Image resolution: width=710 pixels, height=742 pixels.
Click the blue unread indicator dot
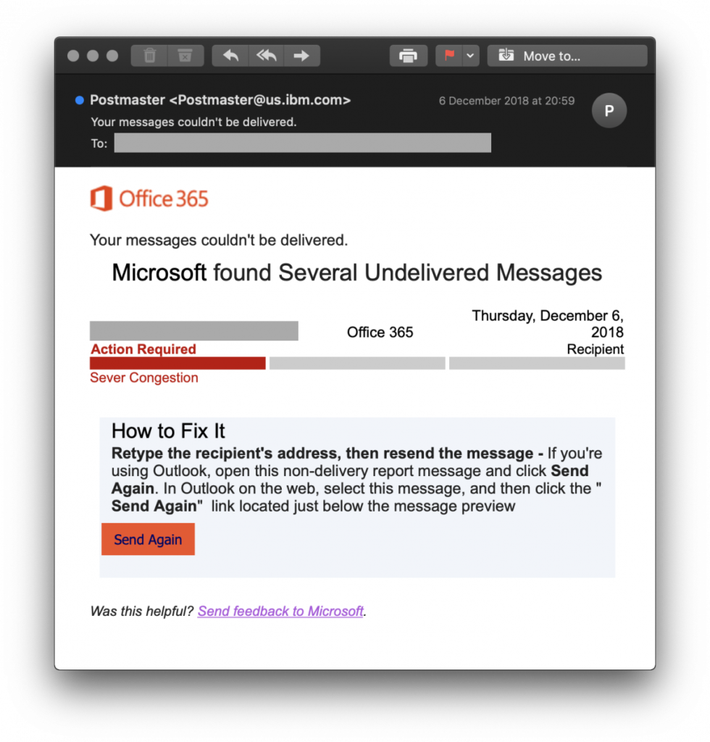pos(80,100)
